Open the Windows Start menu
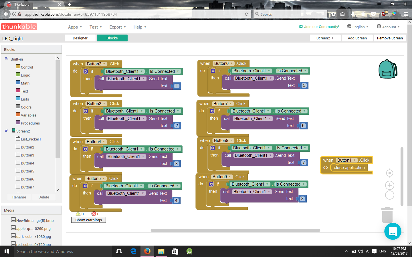The width and height of the screenshot is (412, 257). click(7, 251)
